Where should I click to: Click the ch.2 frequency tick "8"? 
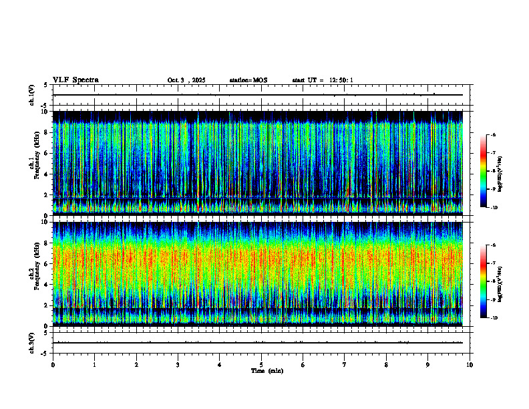pos(47,243)
